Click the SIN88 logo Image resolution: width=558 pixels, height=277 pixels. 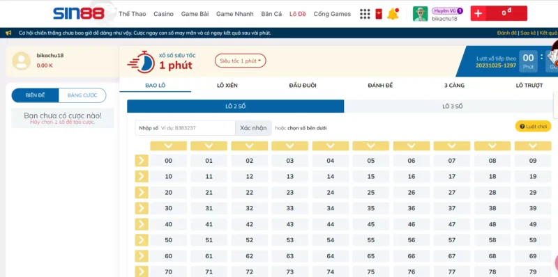point(79,13)
